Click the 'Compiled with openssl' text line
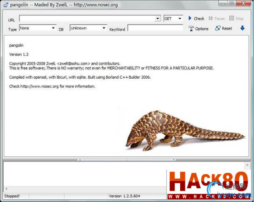Image resolution: width=254 pixels, height=202 pixels. 80,77
